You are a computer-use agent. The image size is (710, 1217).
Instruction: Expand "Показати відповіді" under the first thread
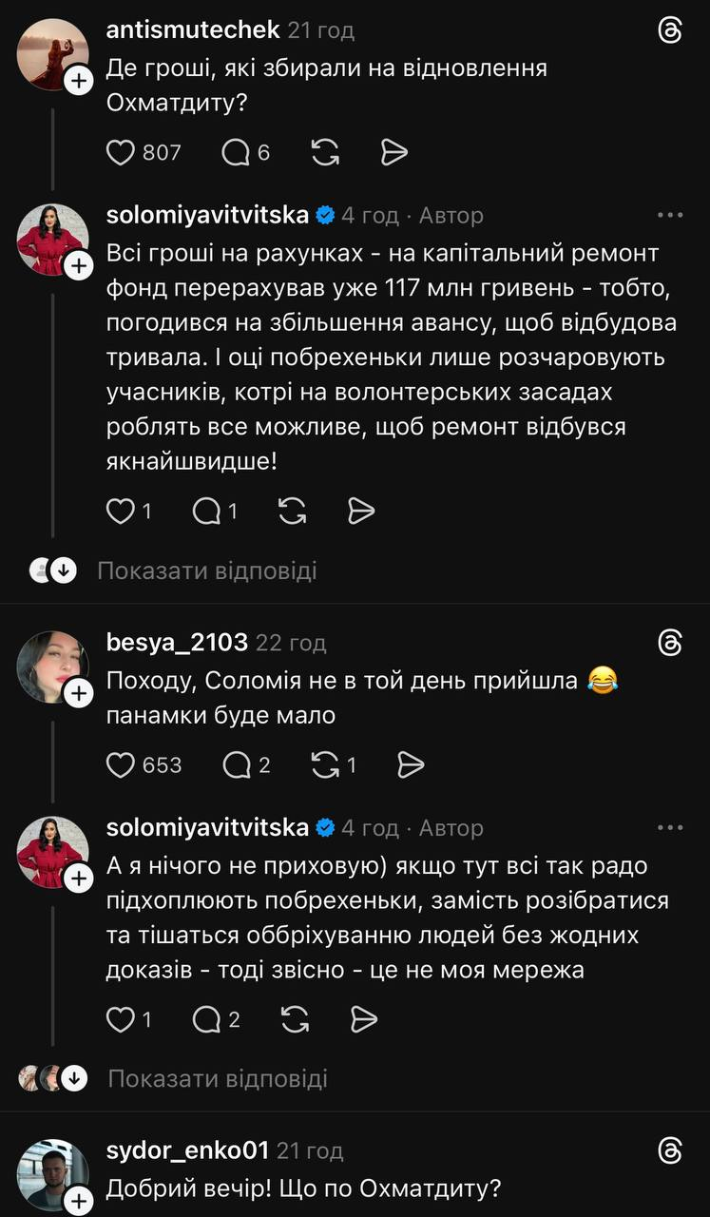click(x=206, y=570)
